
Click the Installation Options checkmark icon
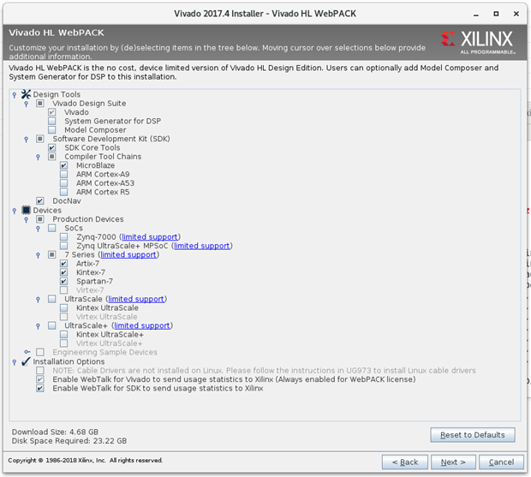26,361
